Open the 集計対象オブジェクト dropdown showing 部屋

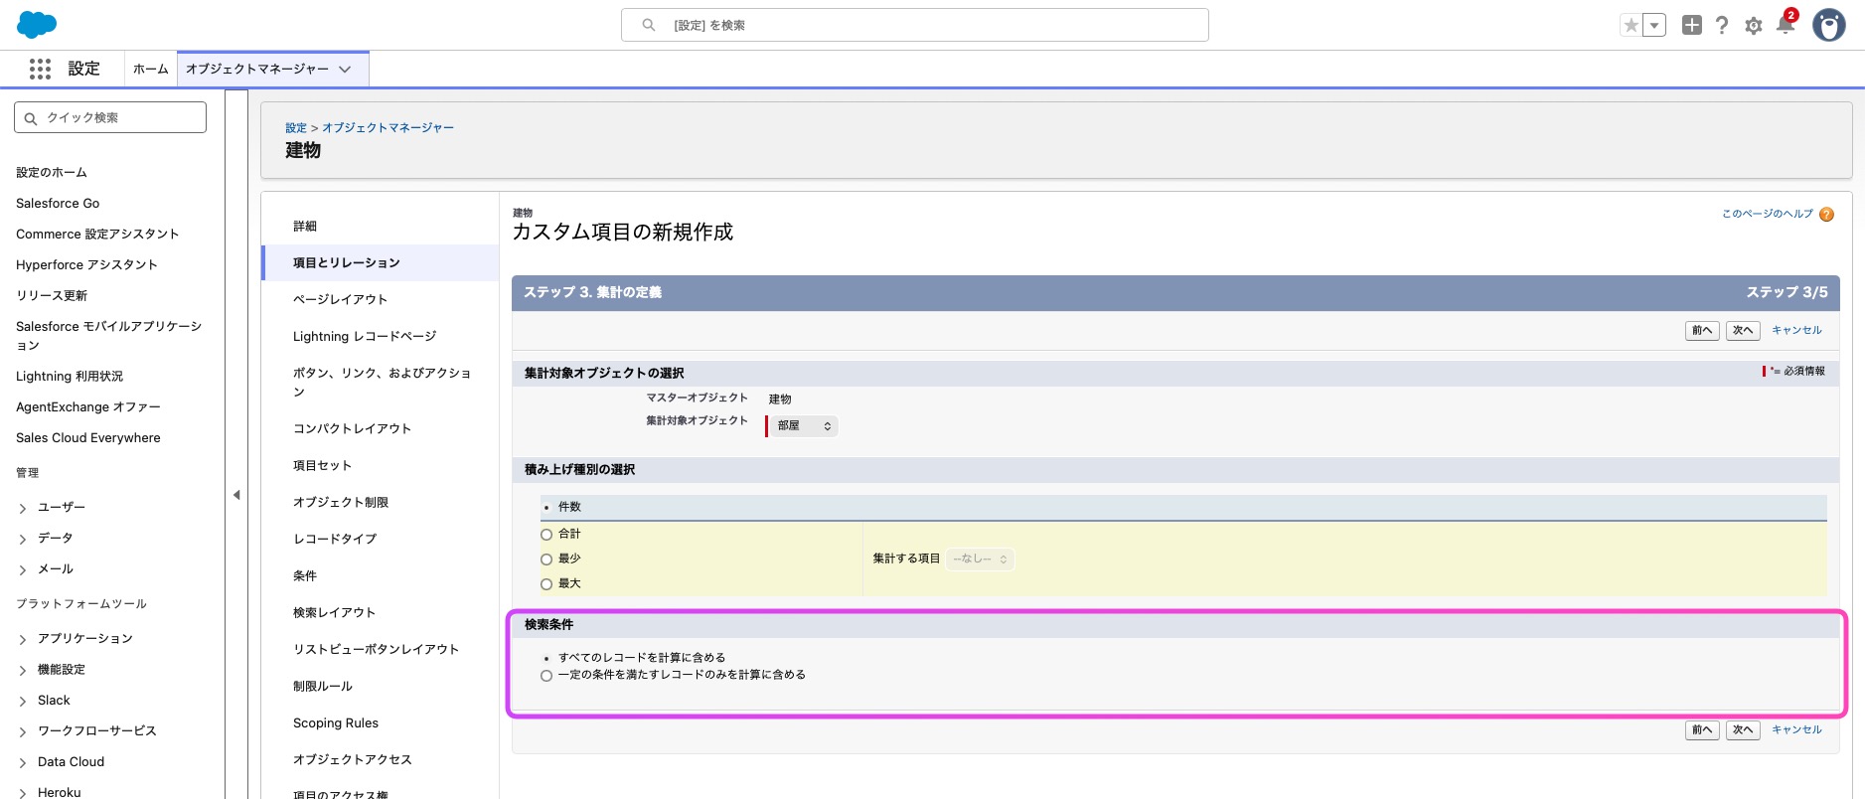(805, 425)
